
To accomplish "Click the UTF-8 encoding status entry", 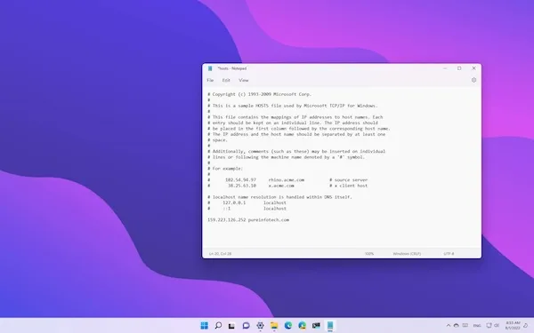I will [x=449, y=253].
